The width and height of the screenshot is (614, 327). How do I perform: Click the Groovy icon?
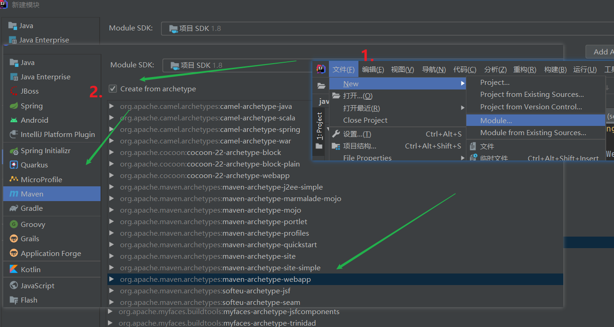13,224
